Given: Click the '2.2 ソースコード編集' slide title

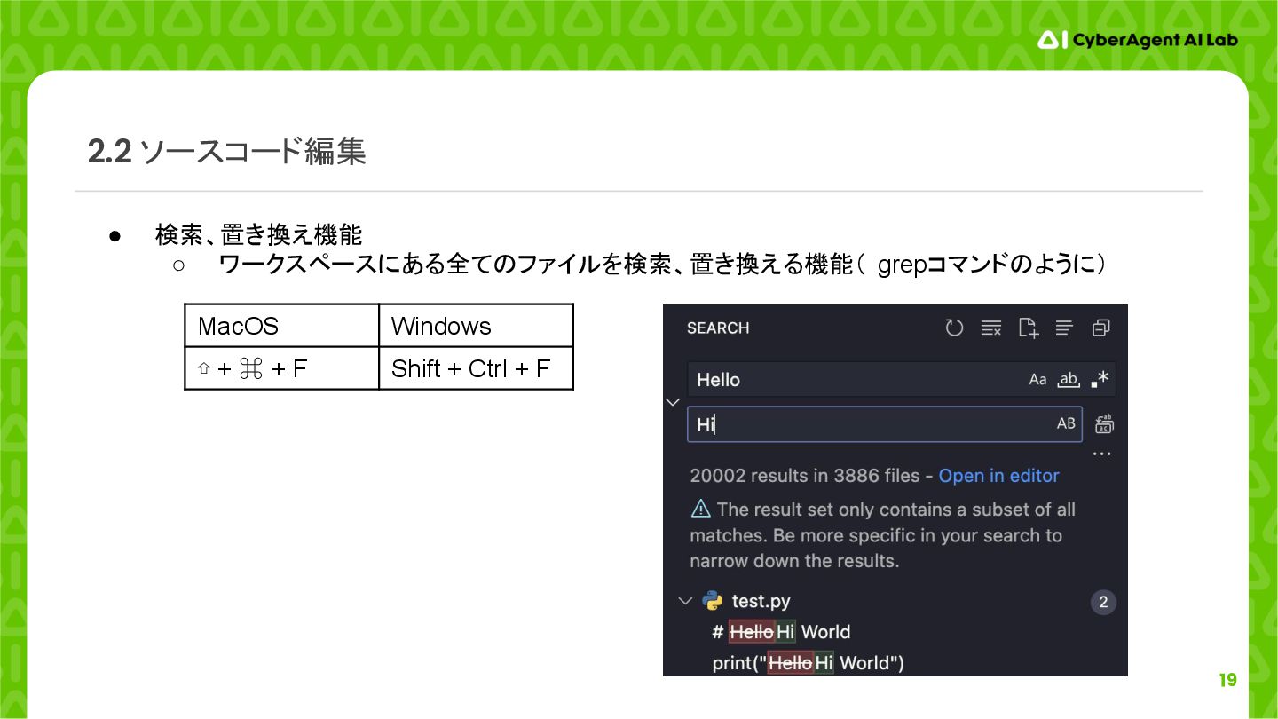Looking at the screenshot, I should pyautogui.click(x=227, y=152).
